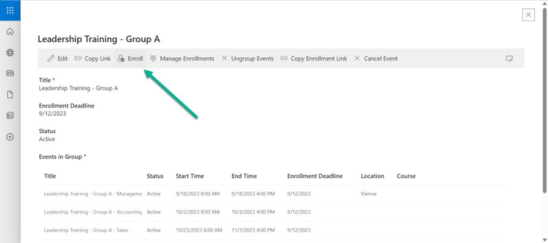Screen dimensions: 548x243
Task: Open the files page icon in sidebar
Action: pyautogui.click(x=10, y=95)
